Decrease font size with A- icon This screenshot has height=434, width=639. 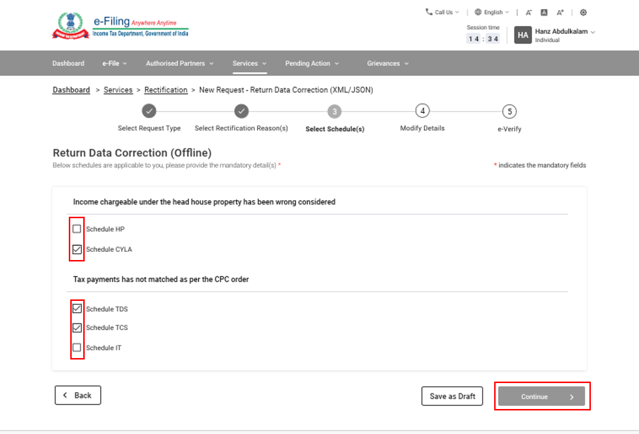point(528,12)
